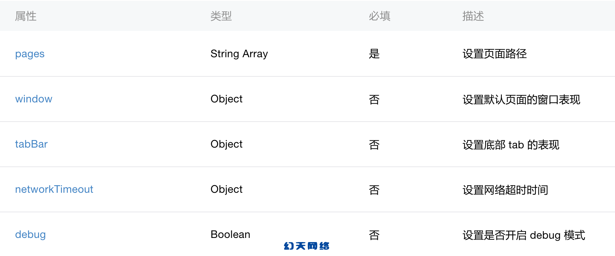This screenshot has height=256, width=615.
Task: Click the 类型 column header
Action: pyautogui.click(x=221, y=16)
